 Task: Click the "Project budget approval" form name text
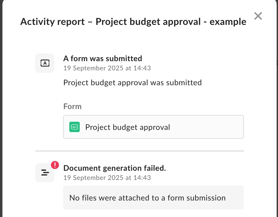click(x=128, y=127)
